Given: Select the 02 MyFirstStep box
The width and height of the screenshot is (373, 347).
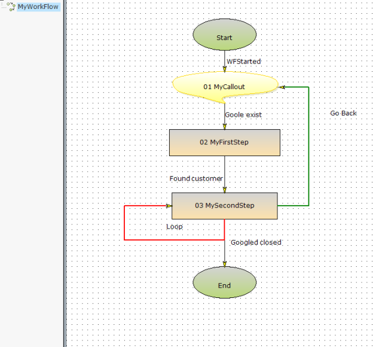Looking at the screenshot, I should 224,142.
